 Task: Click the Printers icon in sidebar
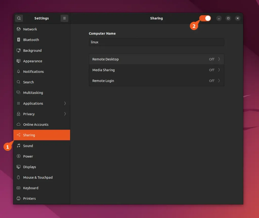coord(18,199)
